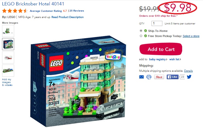Open the wish list arrow link
Screen dimensions: 203x134
point(175,59)
